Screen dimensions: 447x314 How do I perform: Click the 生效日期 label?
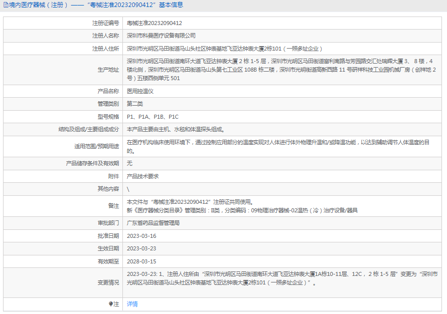[108, 248]
